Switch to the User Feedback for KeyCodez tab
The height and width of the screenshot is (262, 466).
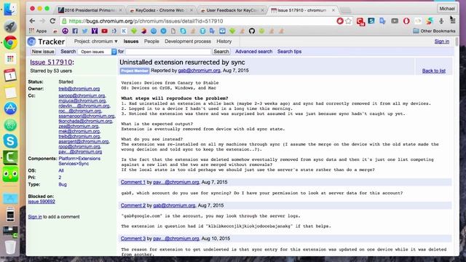point(232,10)
